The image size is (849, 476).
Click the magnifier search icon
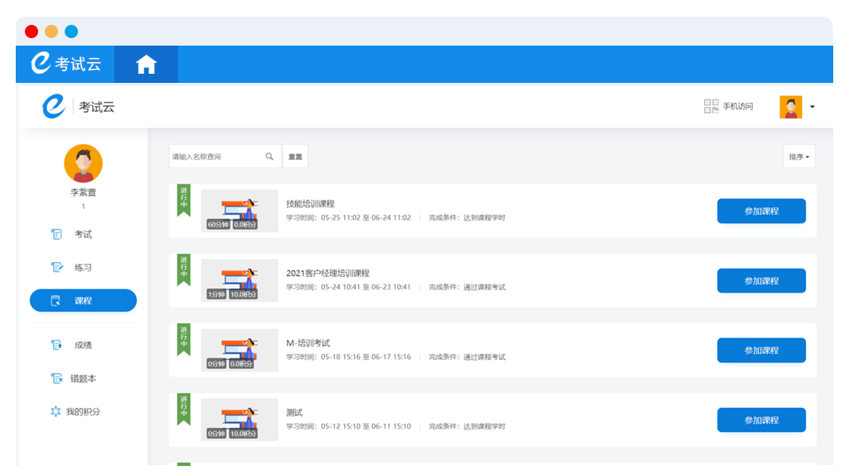269,157
